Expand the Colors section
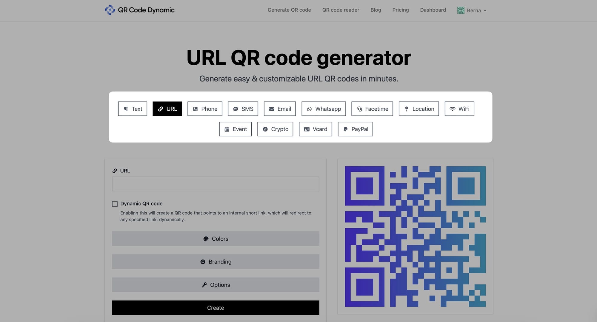This screenshot has height=322, width=597. [216, 238]
